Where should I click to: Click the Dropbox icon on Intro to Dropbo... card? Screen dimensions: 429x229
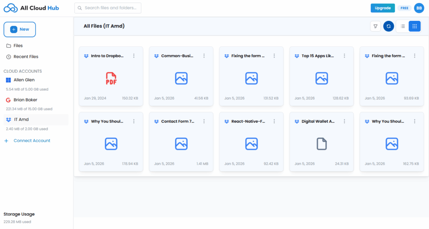click(x=86, y=56)
